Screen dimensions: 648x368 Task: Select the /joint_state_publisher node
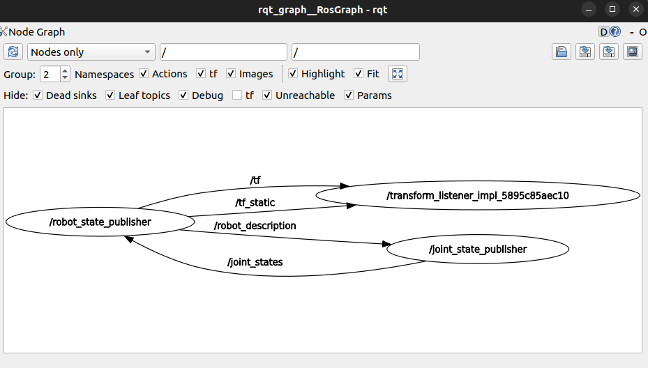tap(478, 249)
